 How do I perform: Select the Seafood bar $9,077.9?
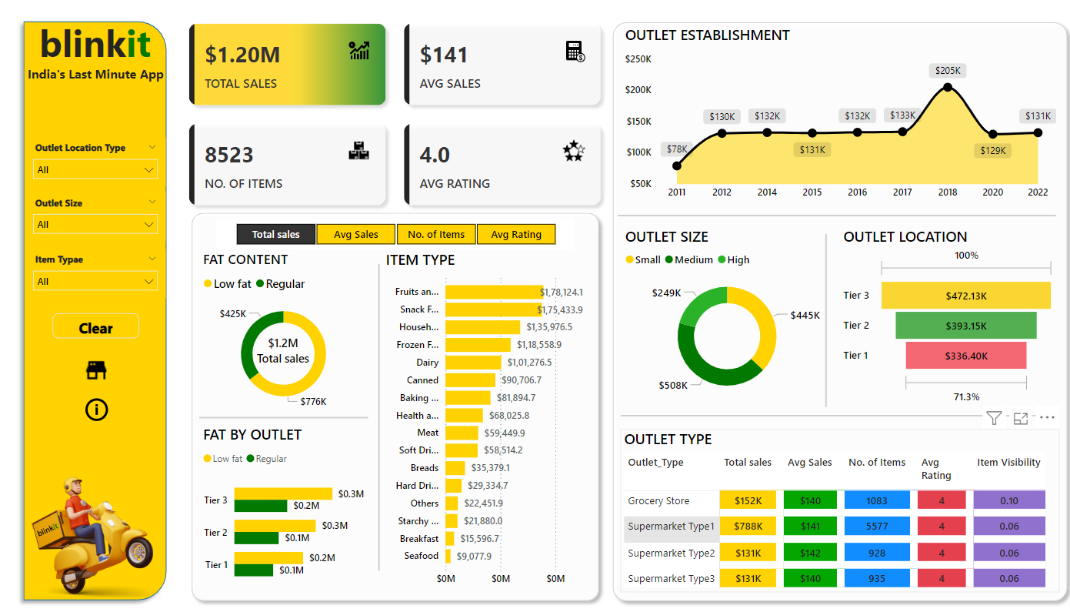click(448, 556)
